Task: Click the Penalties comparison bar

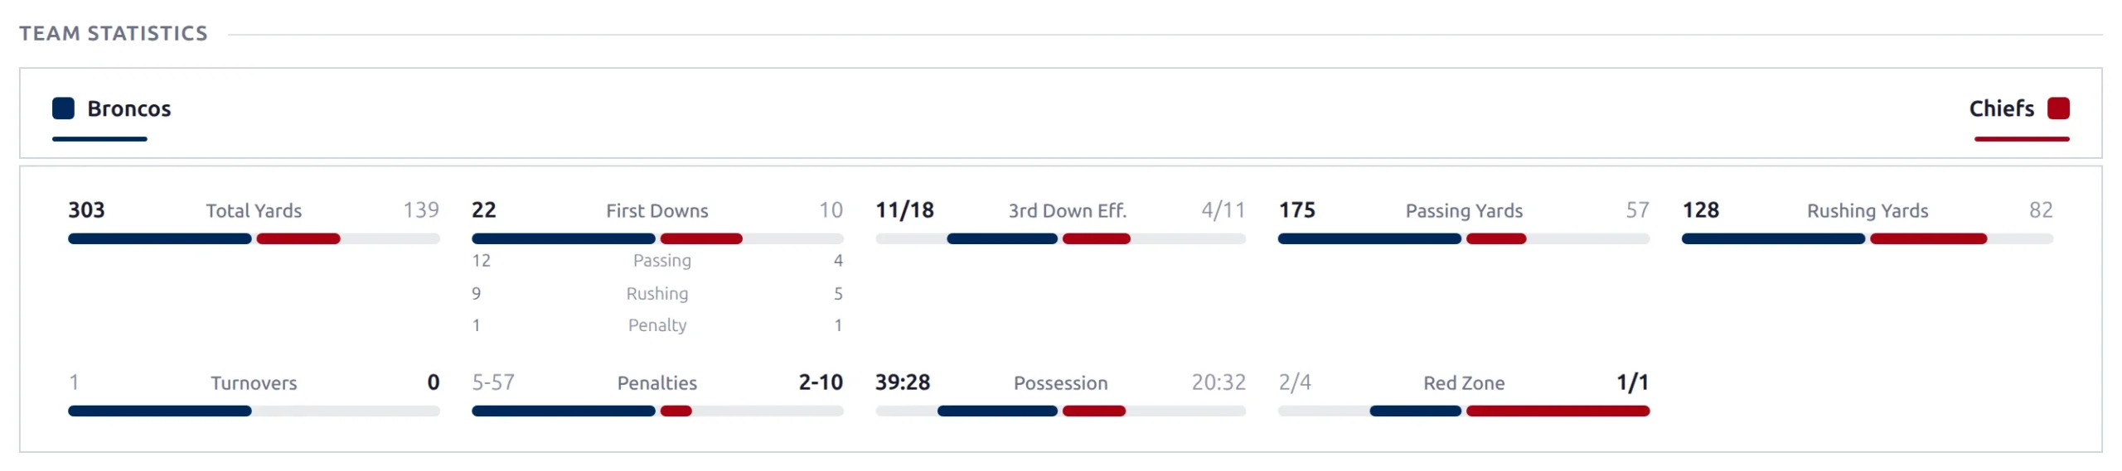Action: (656, 411)
